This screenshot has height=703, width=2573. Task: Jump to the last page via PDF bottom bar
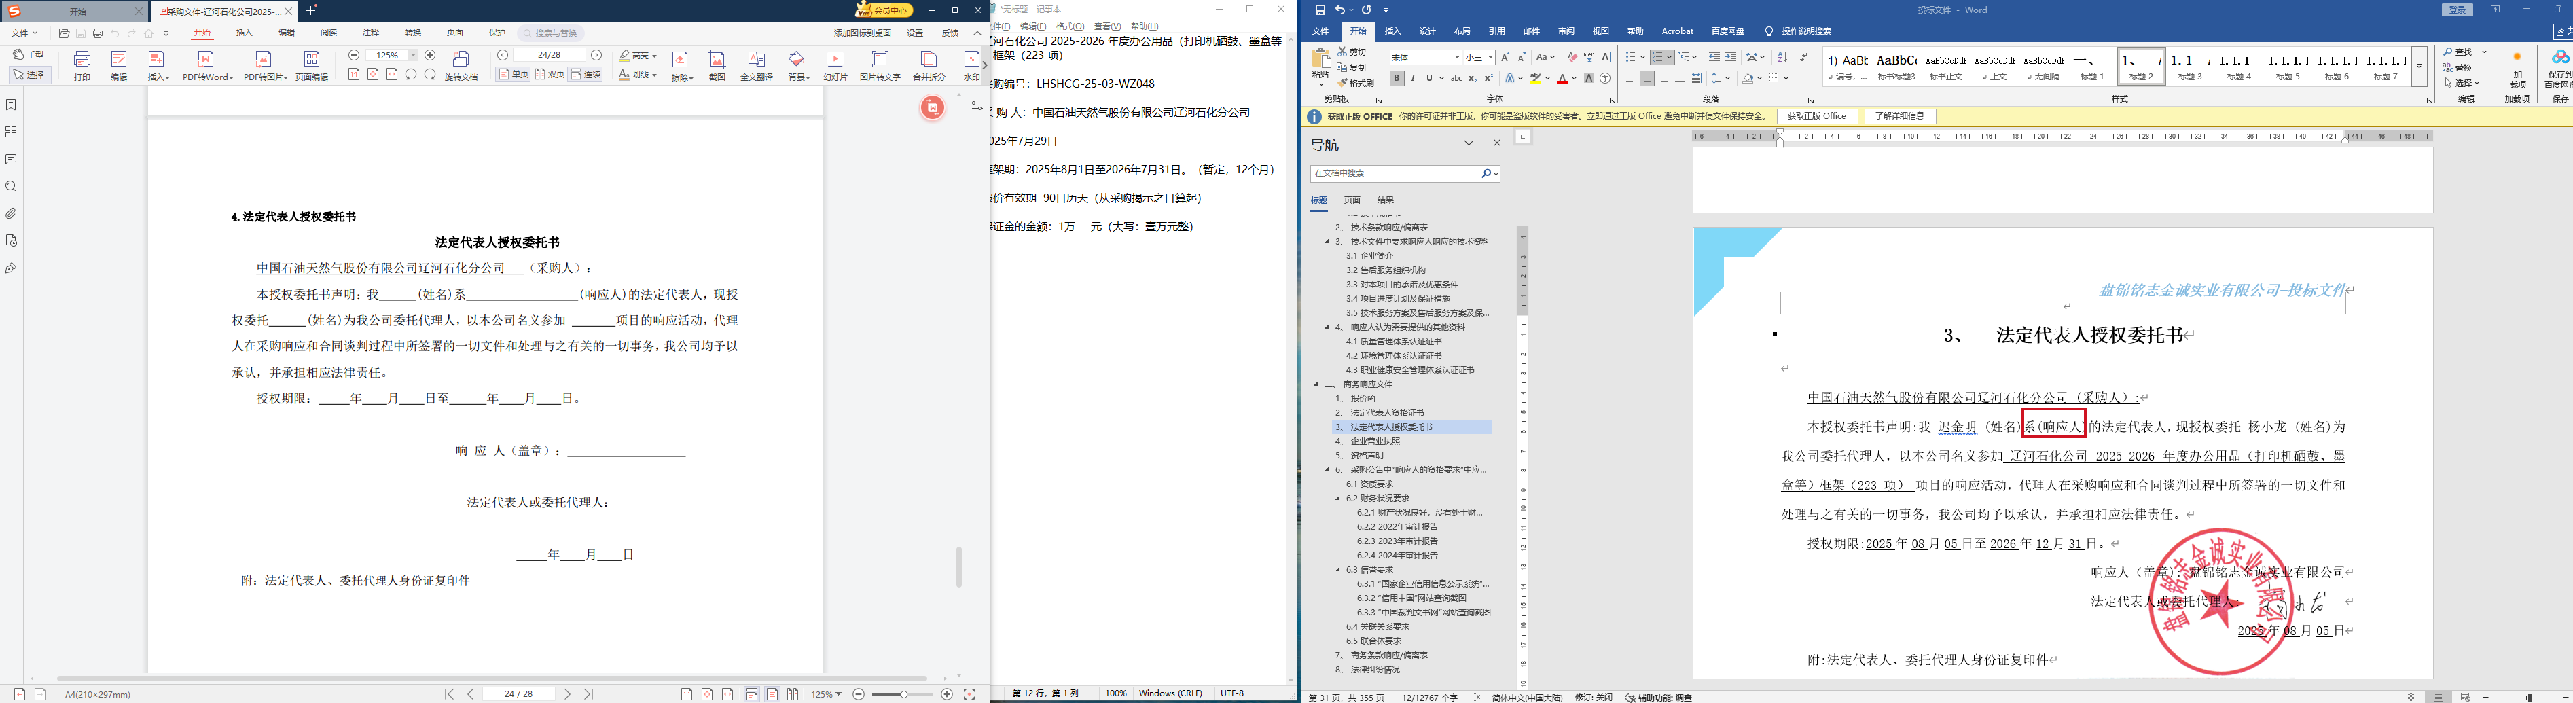pos(588,694)
